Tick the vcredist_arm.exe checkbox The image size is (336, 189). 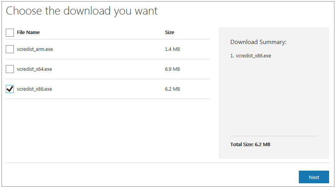[x=10, y=49]
